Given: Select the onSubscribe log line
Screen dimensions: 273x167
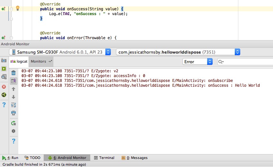Looking at the screenshot, I should pos(127,81).
